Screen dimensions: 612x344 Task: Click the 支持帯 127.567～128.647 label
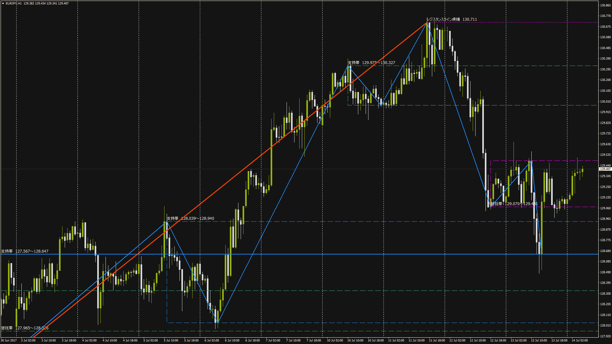tap(25, 251)
